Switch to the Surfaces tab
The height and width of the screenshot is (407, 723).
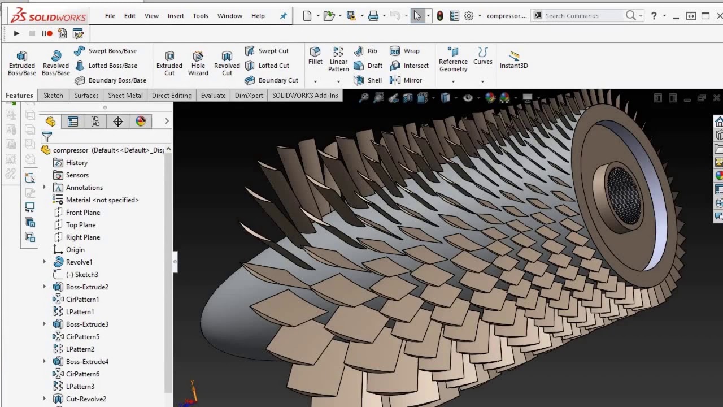point(86,96)
